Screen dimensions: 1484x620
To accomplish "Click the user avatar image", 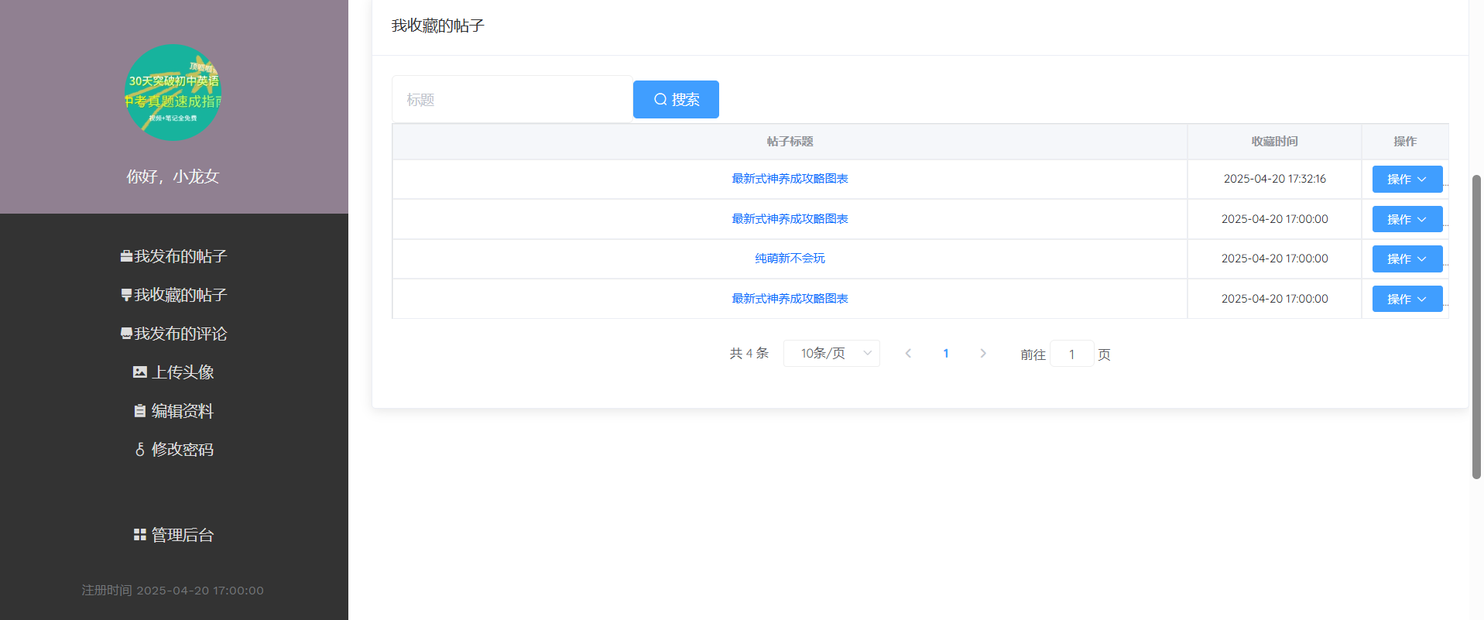I will pos(173,92).
